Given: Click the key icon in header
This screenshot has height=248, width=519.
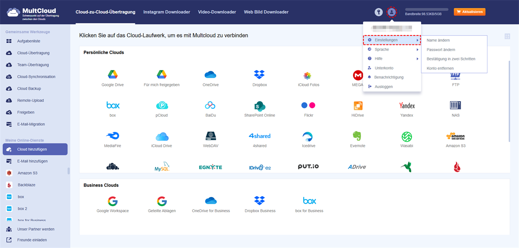Looking at the screenshot, I should coord(379,12).
